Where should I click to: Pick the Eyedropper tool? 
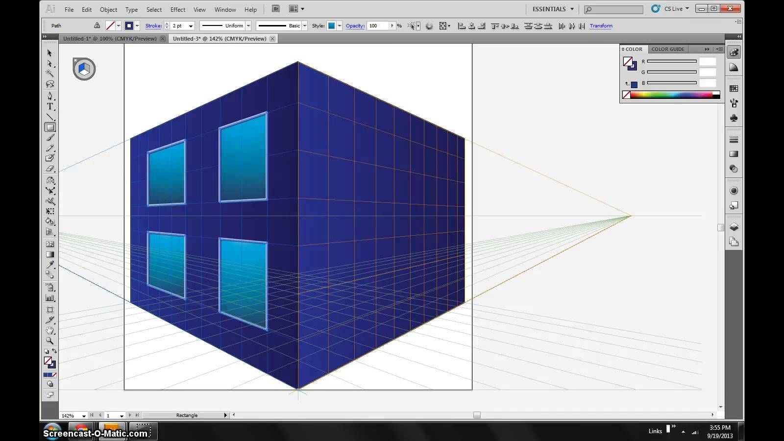[x=50, y=265]
